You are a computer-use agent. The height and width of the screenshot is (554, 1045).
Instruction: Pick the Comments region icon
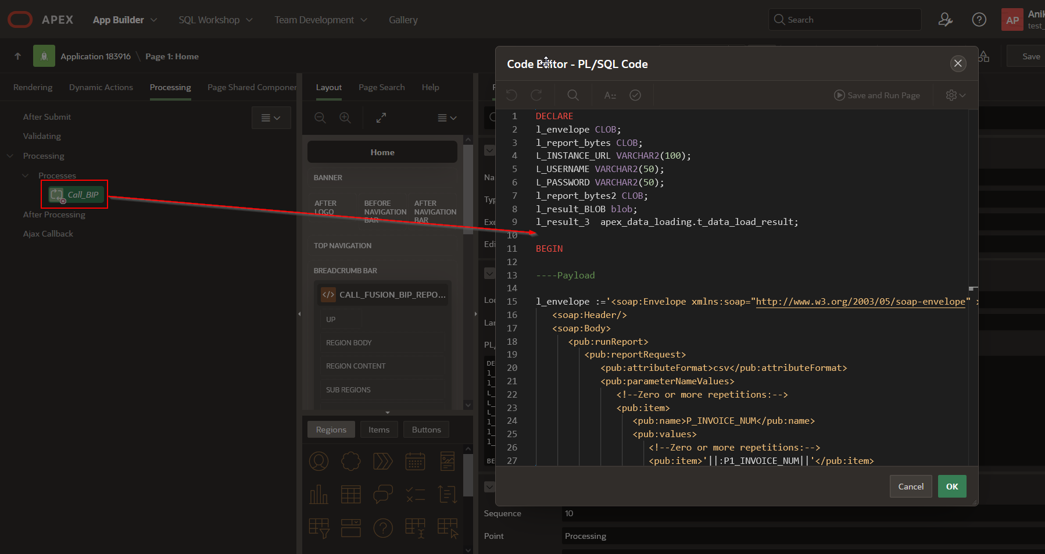click(x=382, y=495)
